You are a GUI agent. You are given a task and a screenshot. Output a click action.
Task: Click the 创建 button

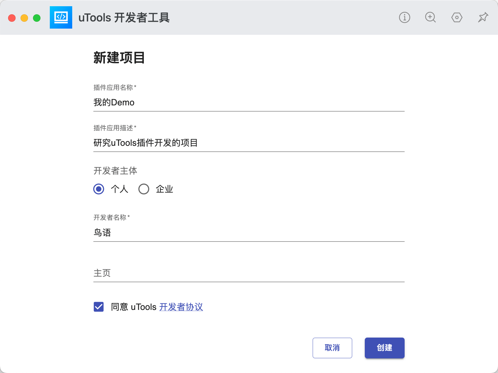[x=384, y=348]
